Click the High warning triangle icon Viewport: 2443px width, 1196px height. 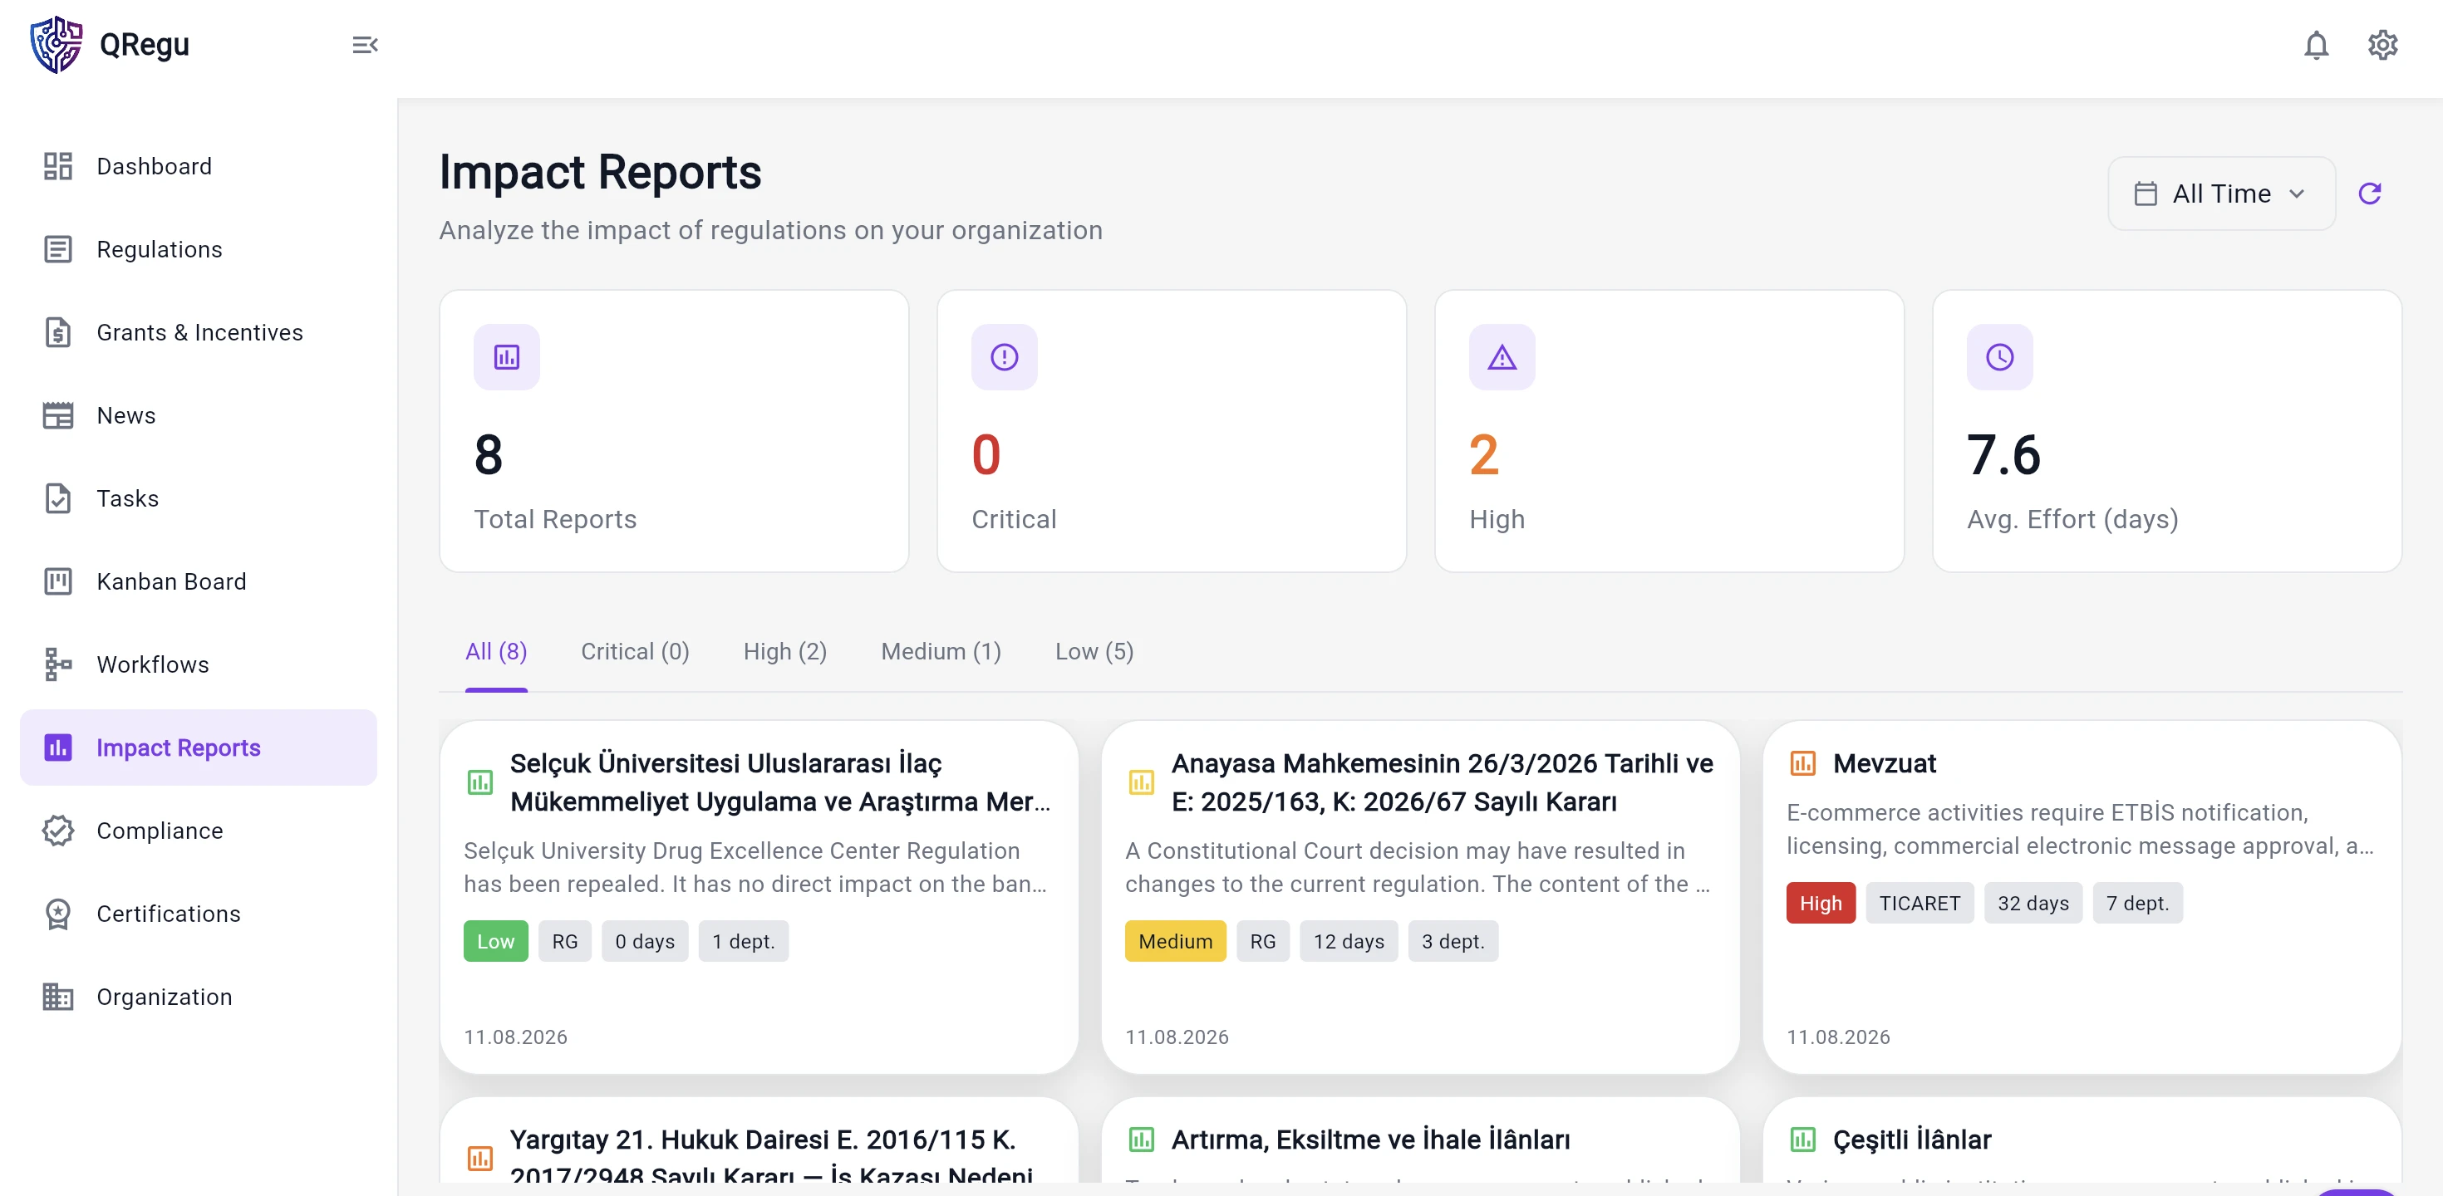[x=1502, y=357]
